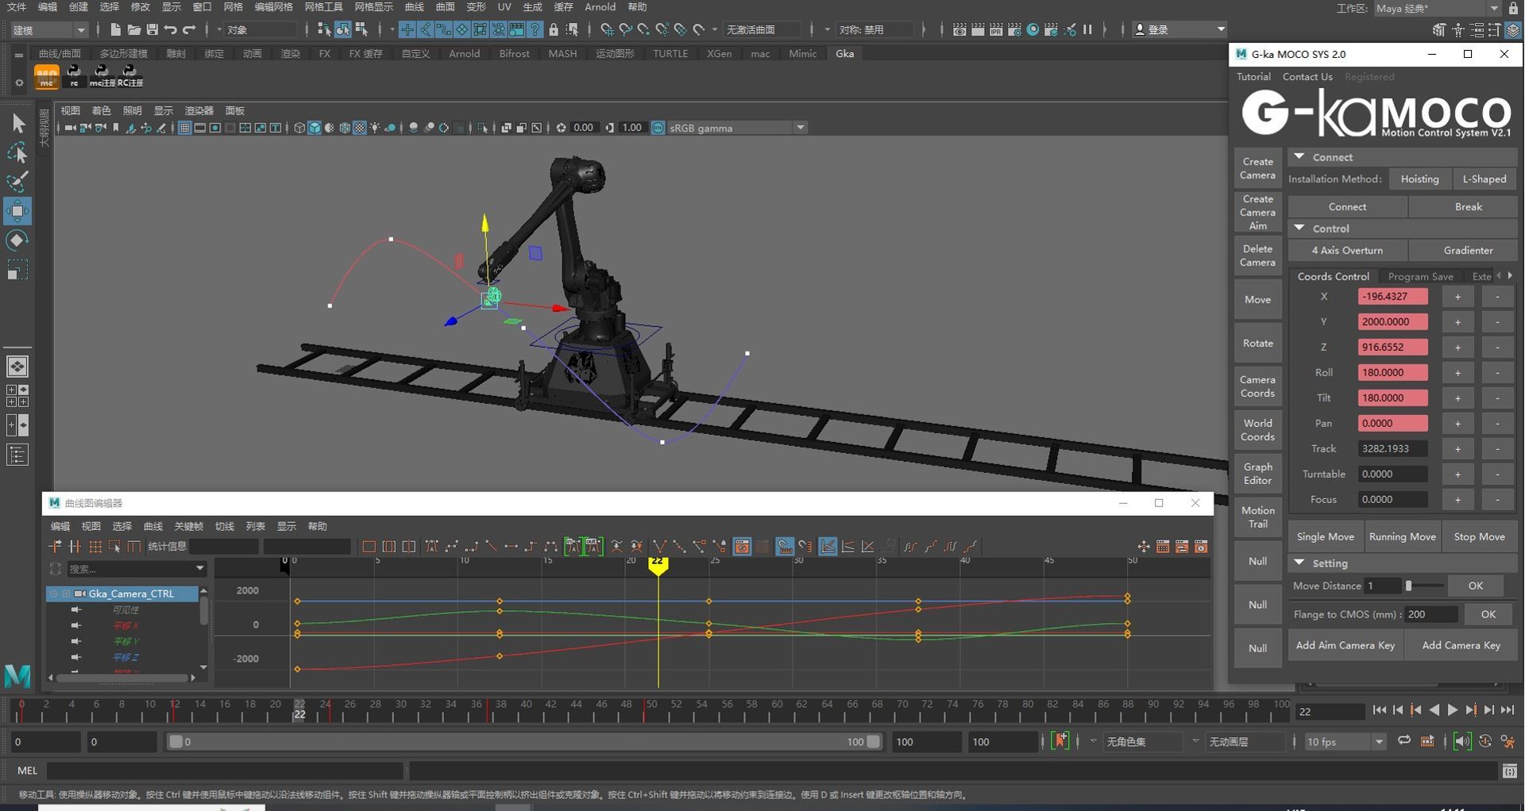Click the Create Camera button

(x=1257, y=168)
